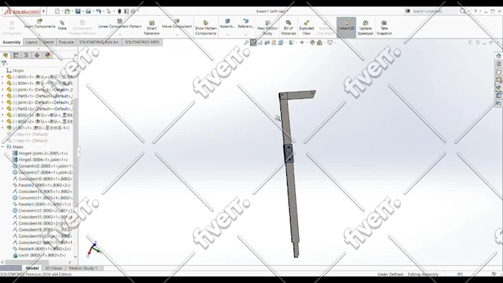This screenshot has width=503, height=283.
Task: Select the Lock1 mate in tree
Action: [x=39, y=256]
